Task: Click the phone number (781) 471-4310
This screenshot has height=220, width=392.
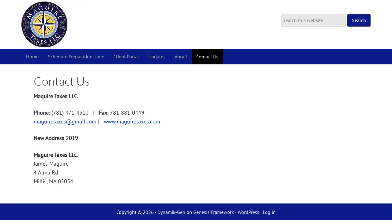Action: 70,113
